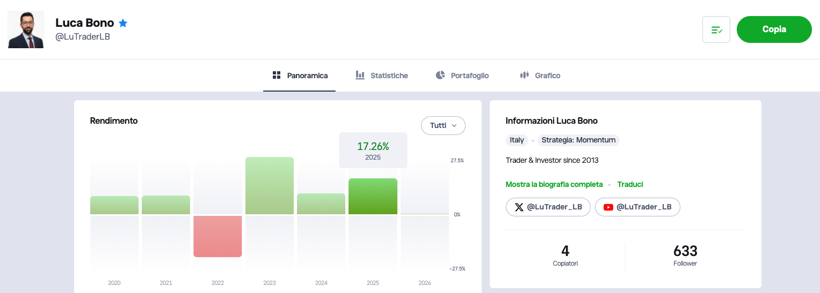This screenshot has width=820, height=293.
Task: Click Trader & Investor since 2013 text
Action: [552, 160]
